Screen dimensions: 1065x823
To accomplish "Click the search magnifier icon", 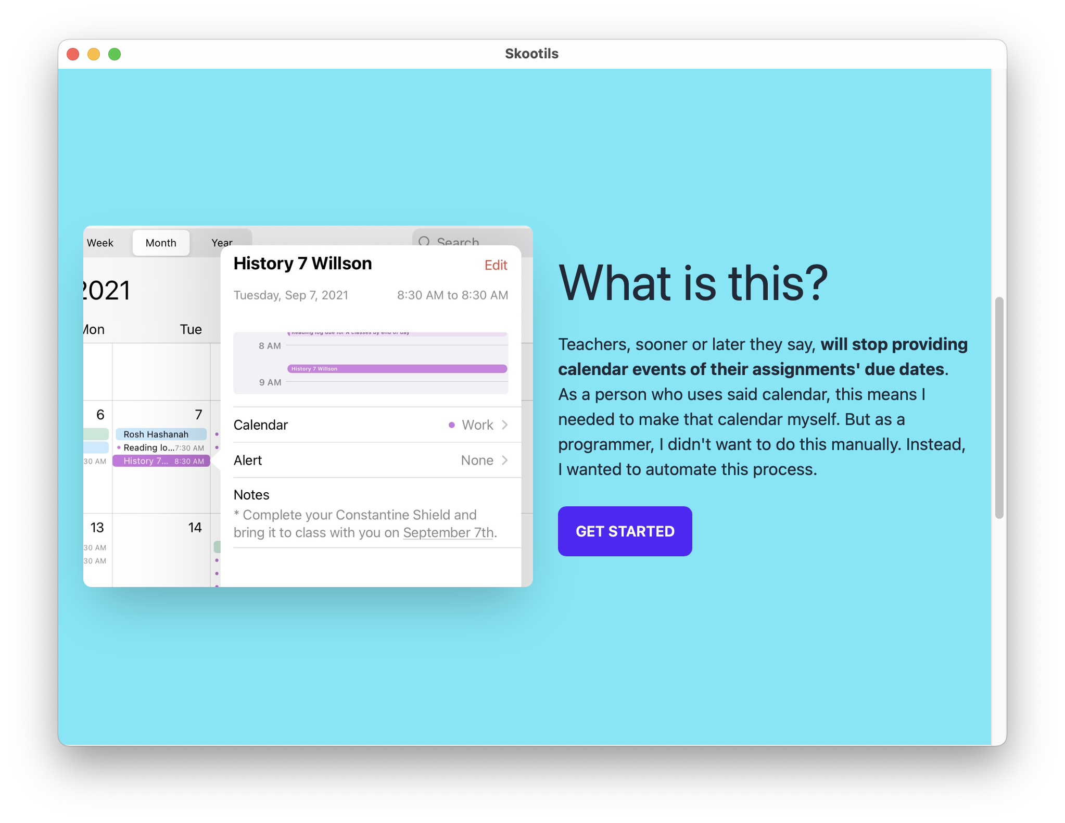I will coord(424,242).
